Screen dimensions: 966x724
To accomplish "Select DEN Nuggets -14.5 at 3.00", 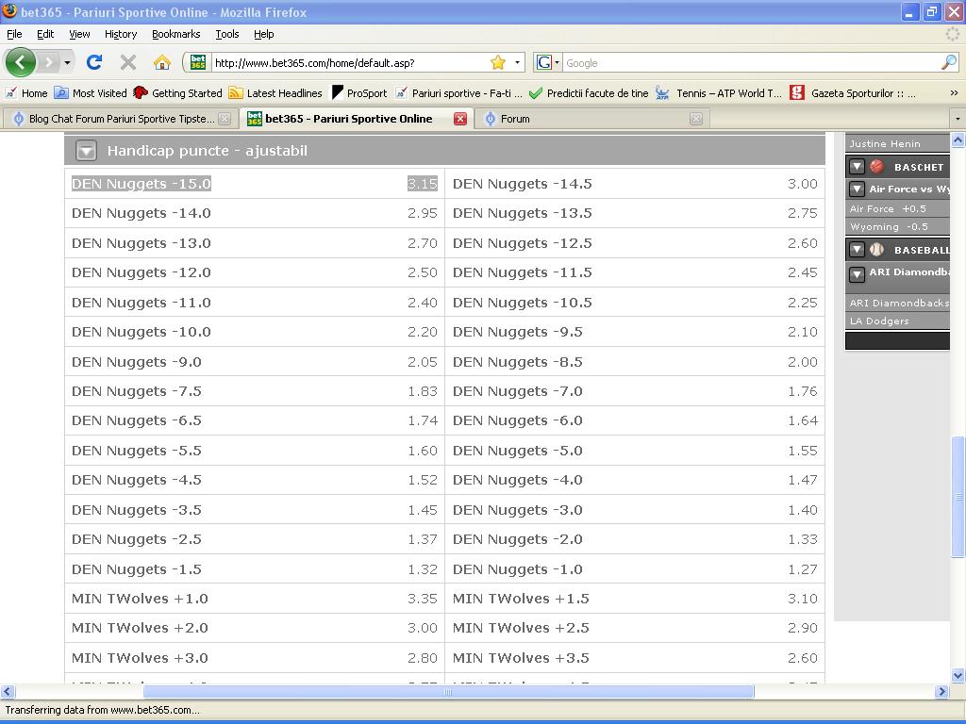I will tap(635, 184).
